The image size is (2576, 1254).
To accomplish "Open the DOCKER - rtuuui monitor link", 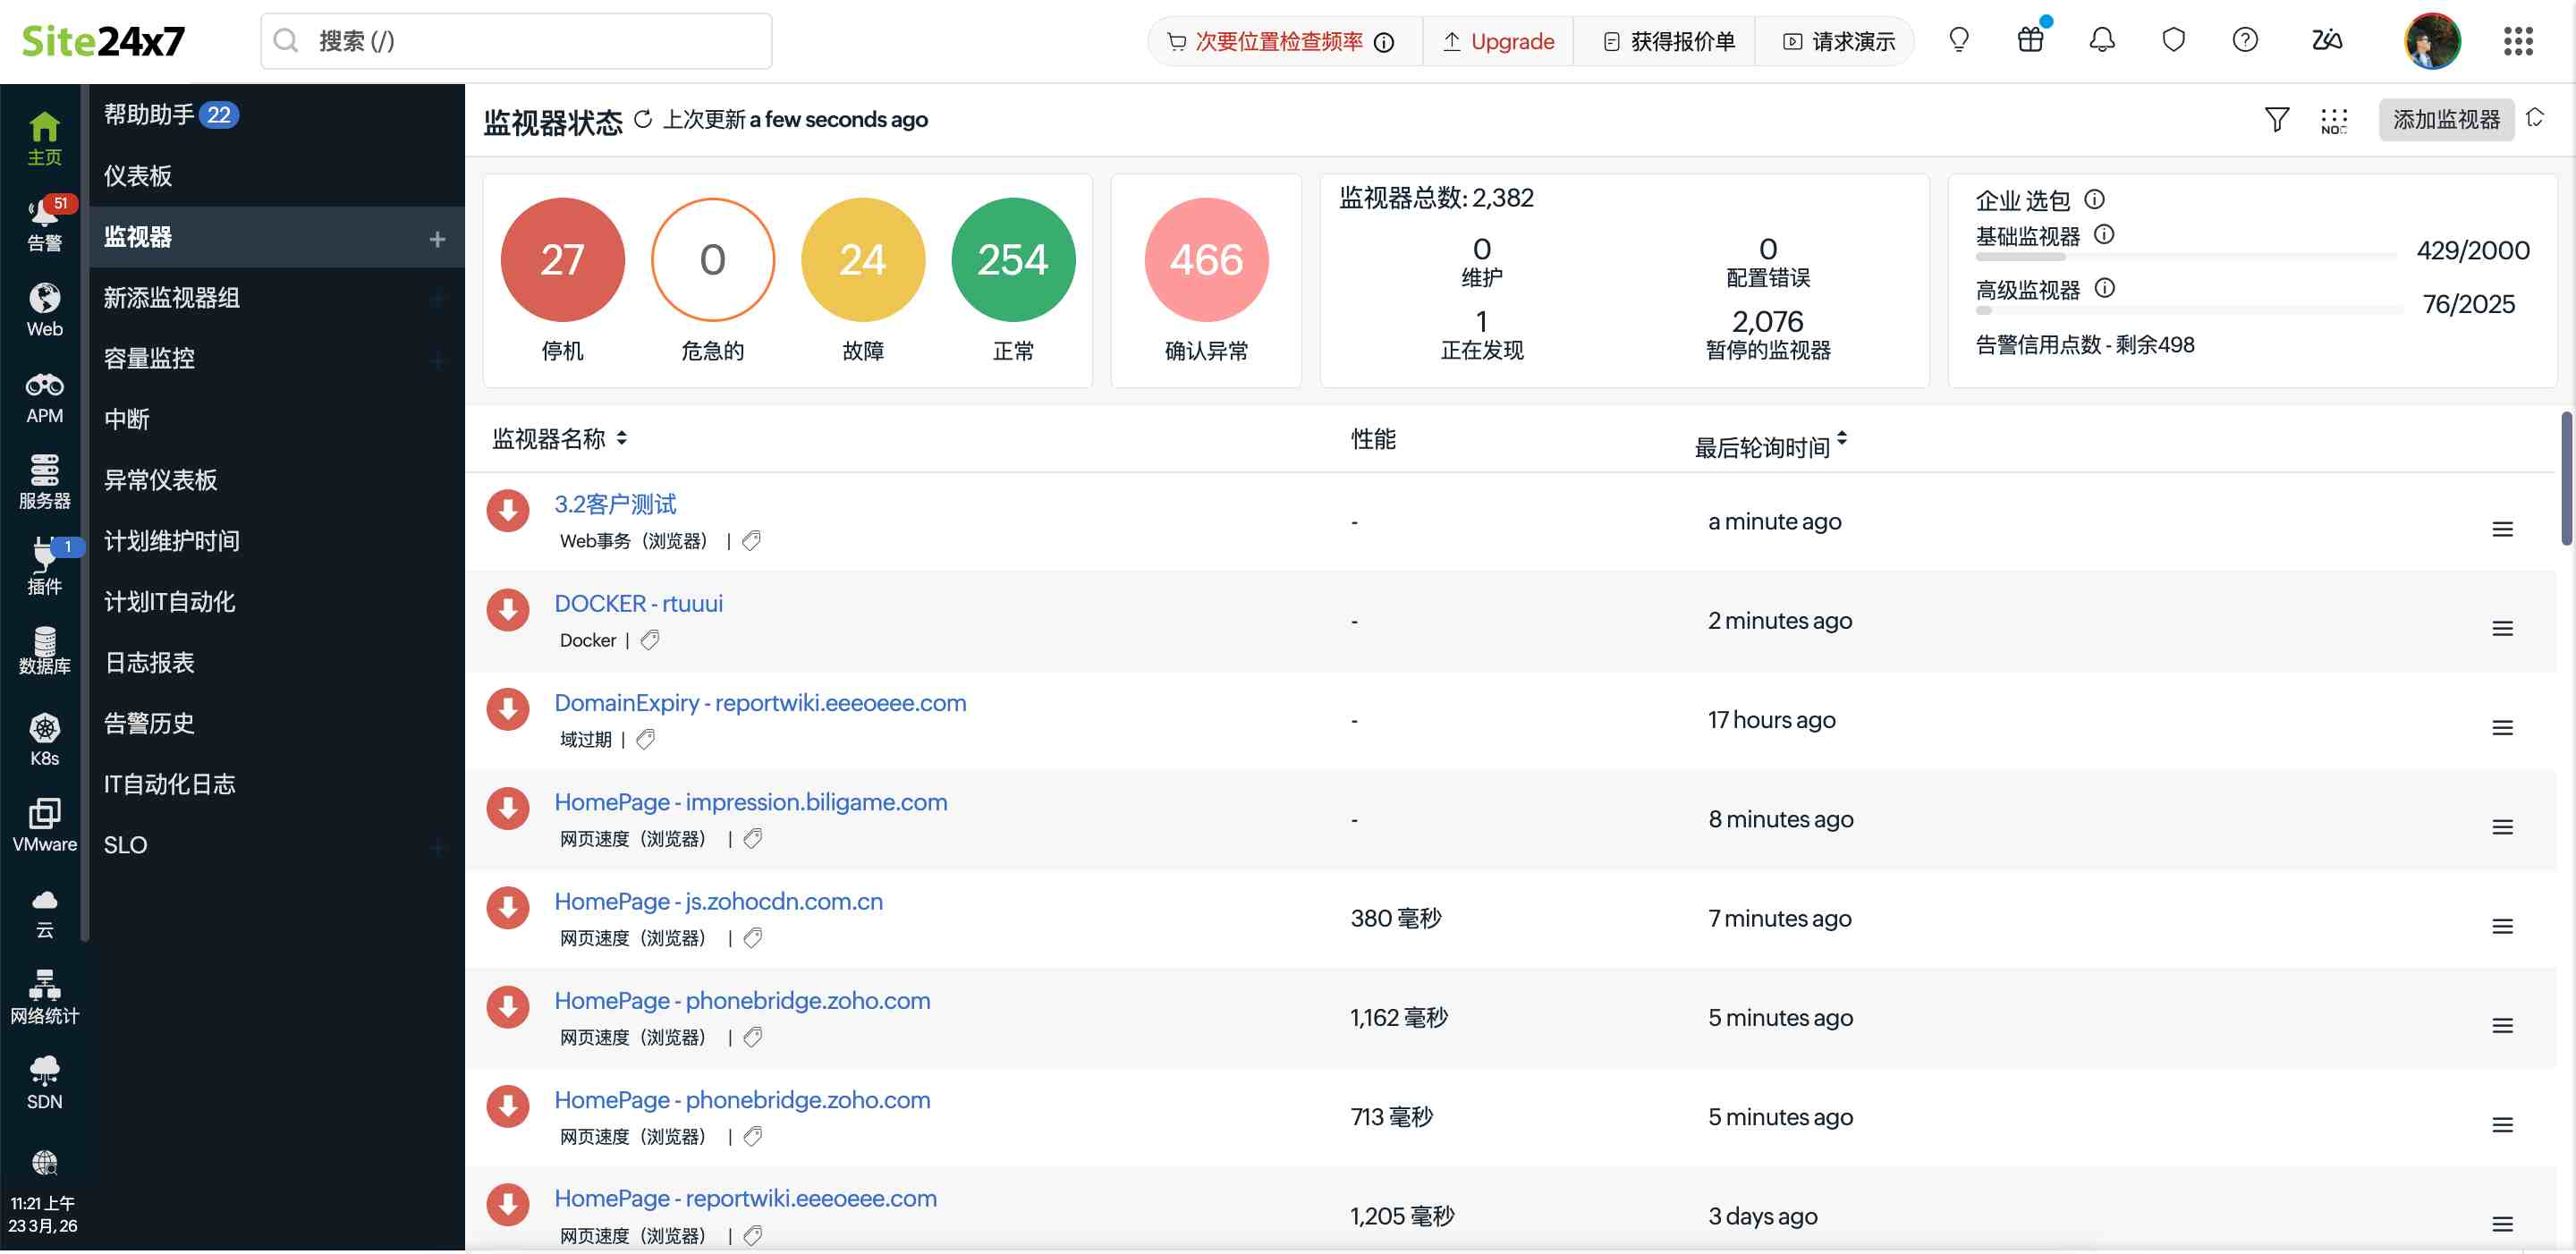I will pos(639,603).
